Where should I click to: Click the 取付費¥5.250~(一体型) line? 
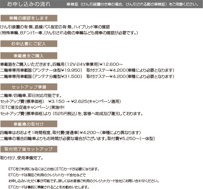click(77, 138)
